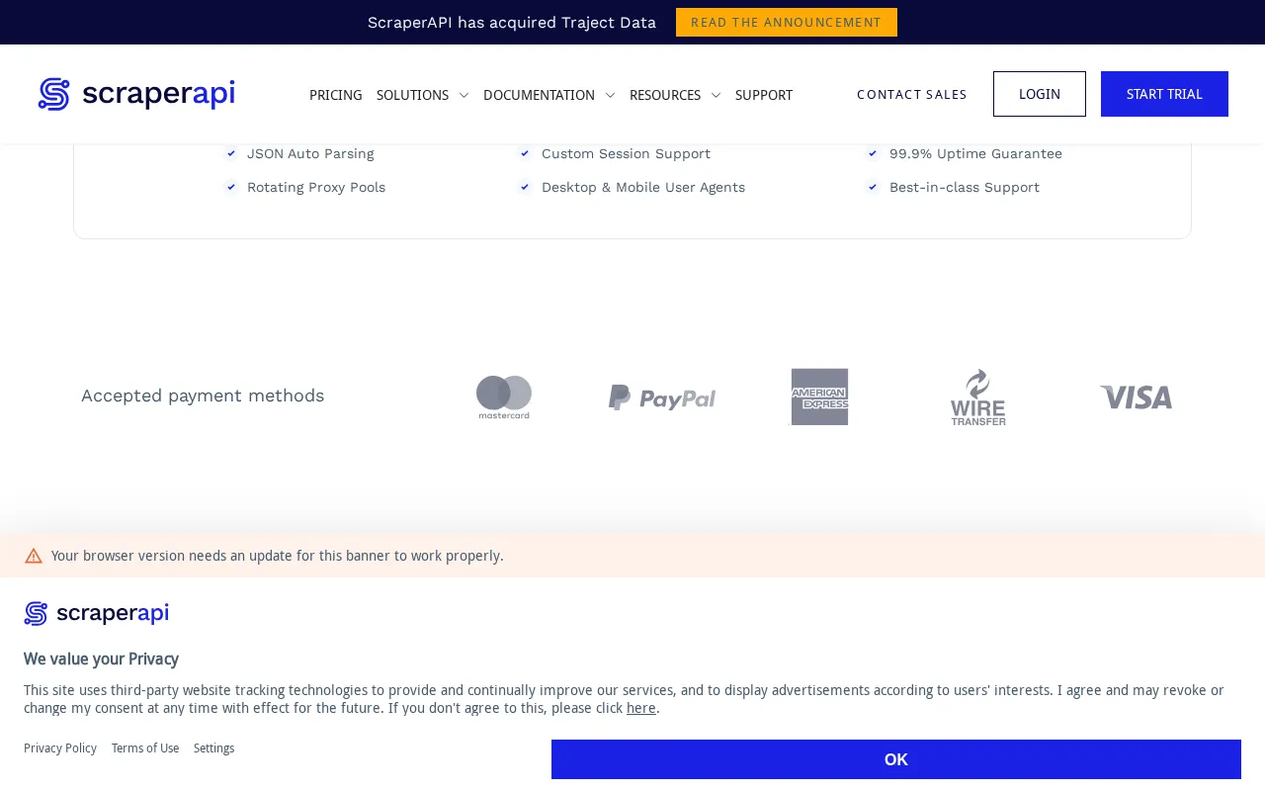Click the Start Trial button
1265x791 pixels.
(1164, 94)
